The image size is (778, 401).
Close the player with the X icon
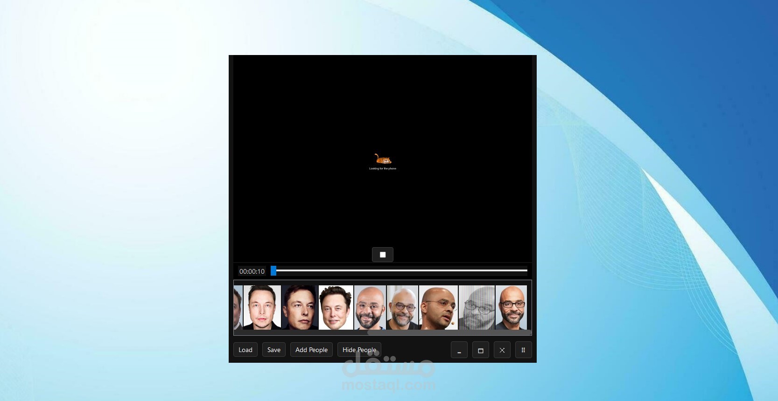pos(502,350)
